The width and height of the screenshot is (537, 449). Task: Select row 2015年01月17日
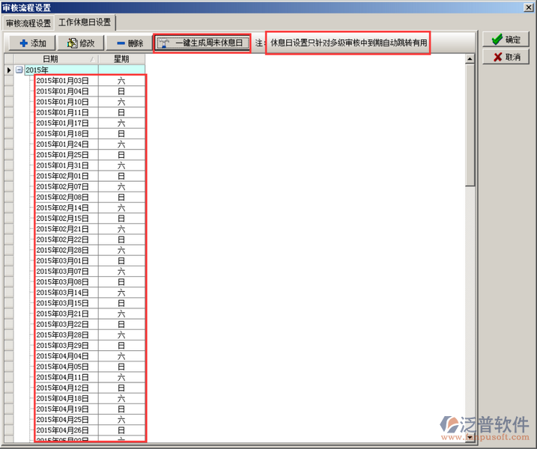90,123
